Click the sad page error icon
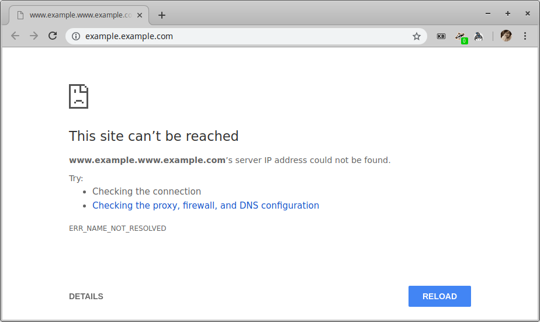Viewport: 540px width, 322px height. 78,96
